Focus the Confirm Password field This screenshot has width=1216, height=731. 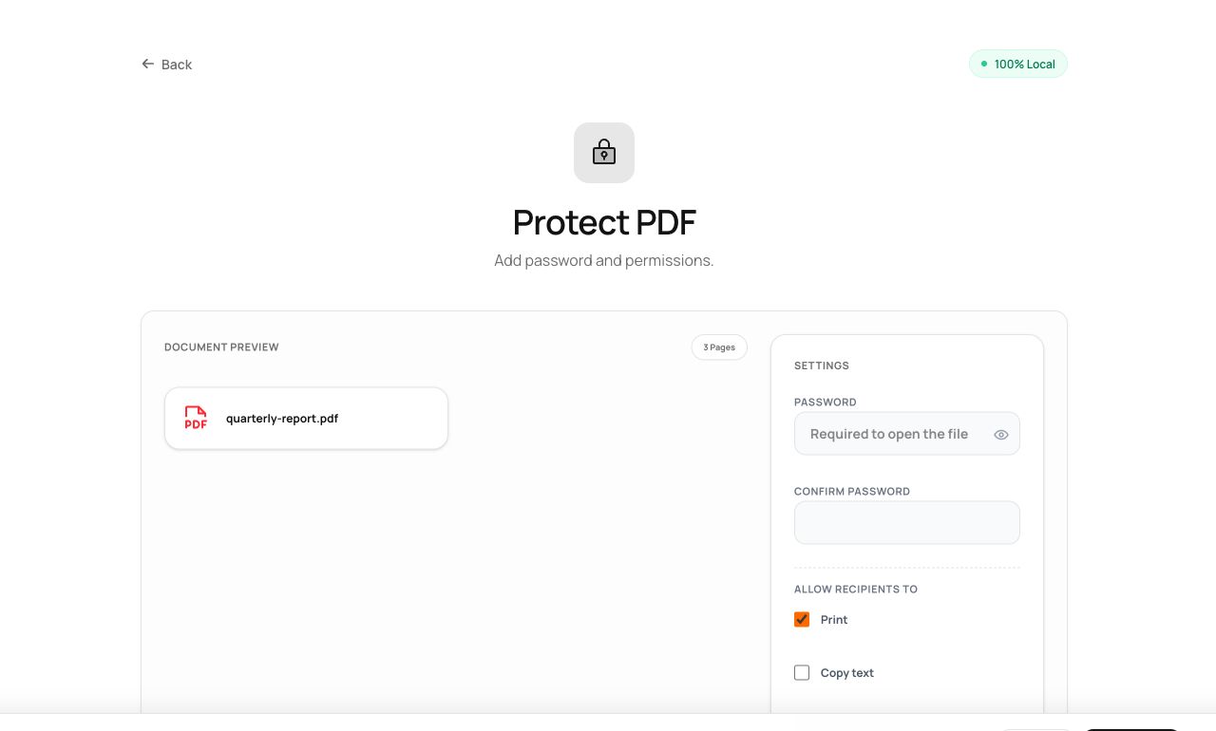tap(907, 523)
